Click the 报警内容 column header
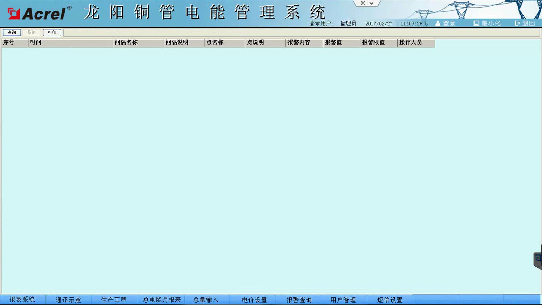Image resolution: width=542 pixels, height=305 pixels. [x=304, y=43]
